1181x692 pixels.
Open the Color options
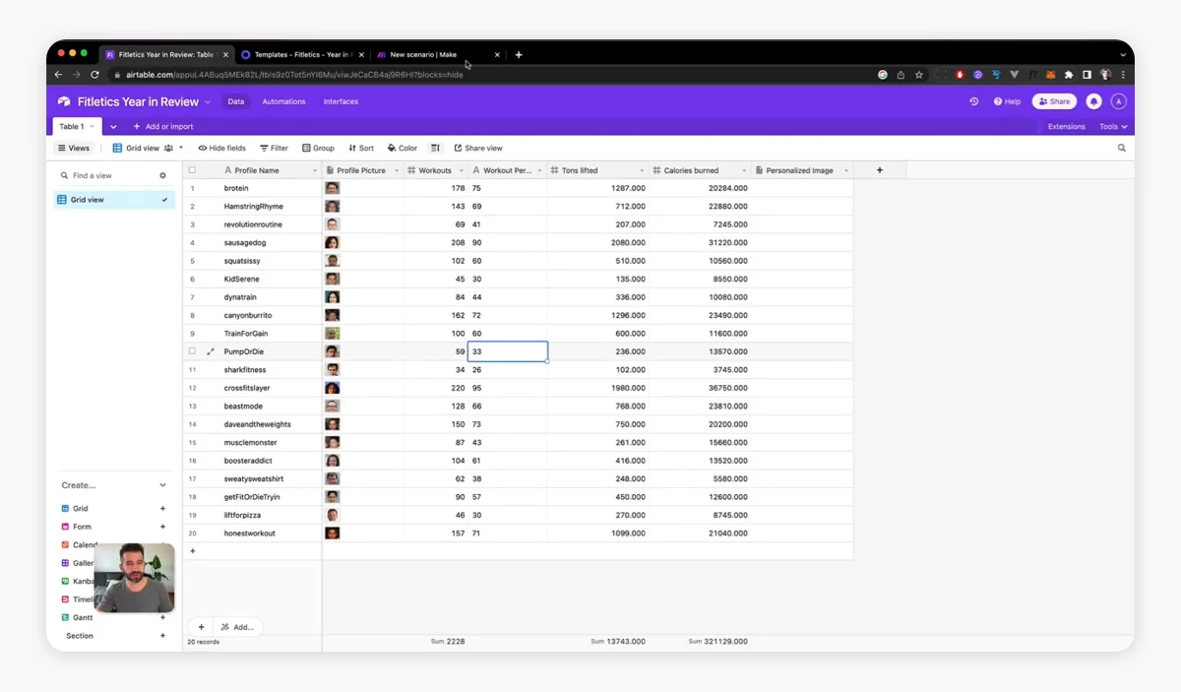pos(403,148)
